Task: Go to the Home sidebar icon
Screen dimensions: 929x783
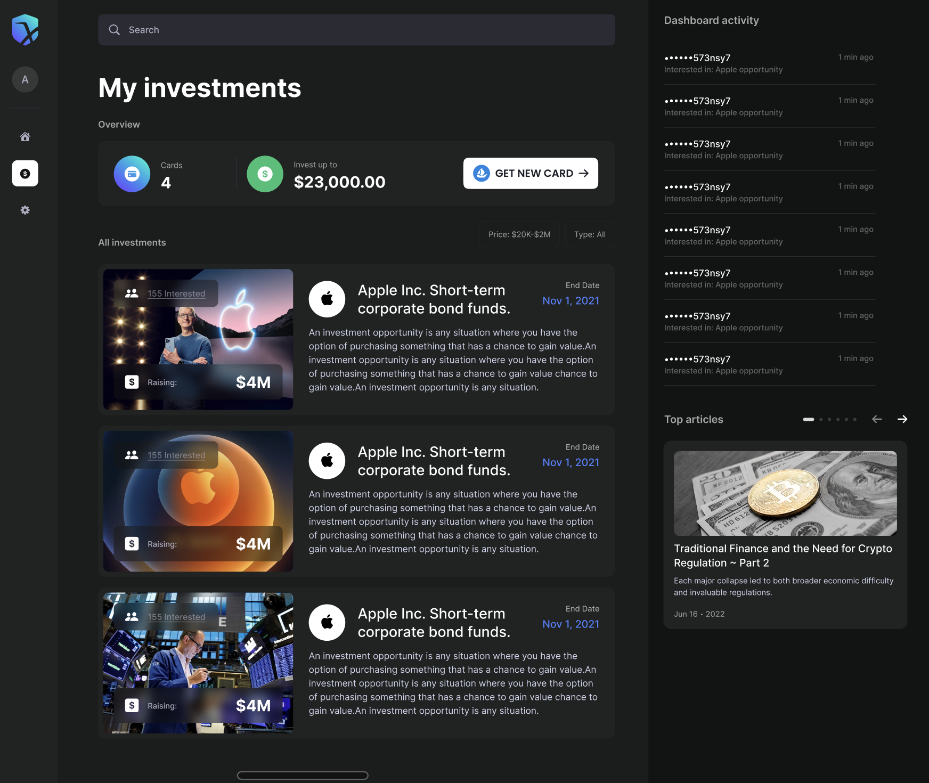Action: 25,137
